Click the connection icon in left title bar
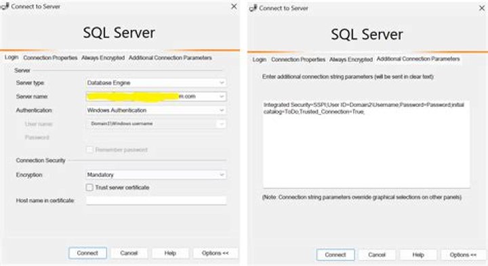The width and height of the screenshot is (488, 266). pos(5,6)
